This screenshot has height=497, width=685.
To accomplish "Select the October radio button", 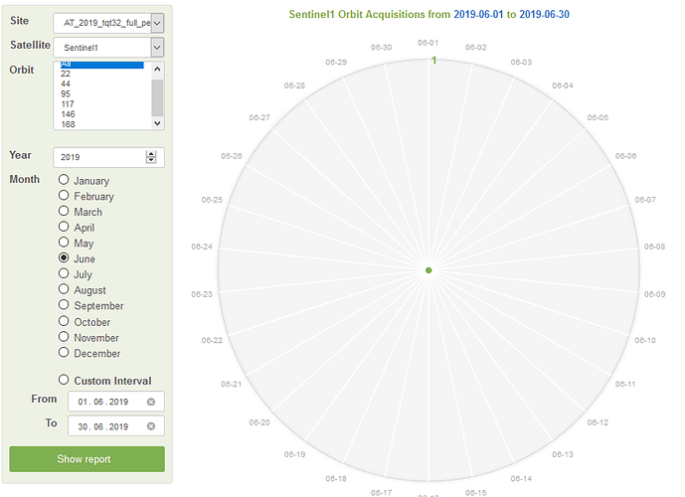I will (x=64, y=321).
